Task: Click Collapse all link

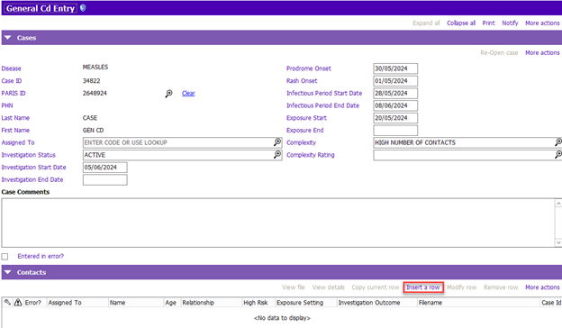Action: tap(461, 23)
